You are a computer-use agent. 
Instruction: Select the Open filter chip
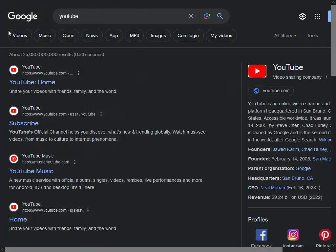(68, 35)
